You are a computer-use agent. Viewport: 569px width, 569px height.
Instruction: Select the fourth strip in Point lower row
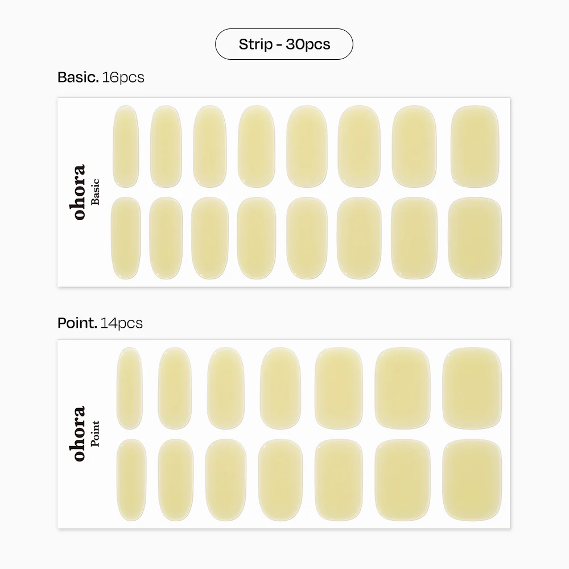point(281,480)
